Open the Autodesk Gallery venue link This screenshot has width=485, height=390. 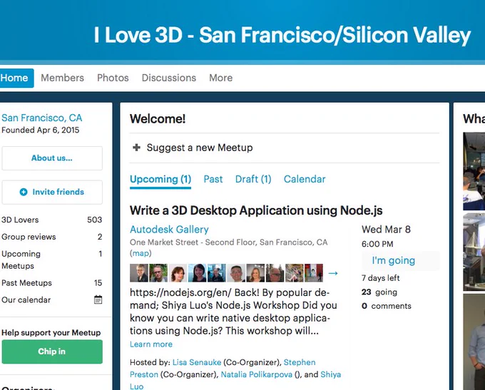click(169, 230)
